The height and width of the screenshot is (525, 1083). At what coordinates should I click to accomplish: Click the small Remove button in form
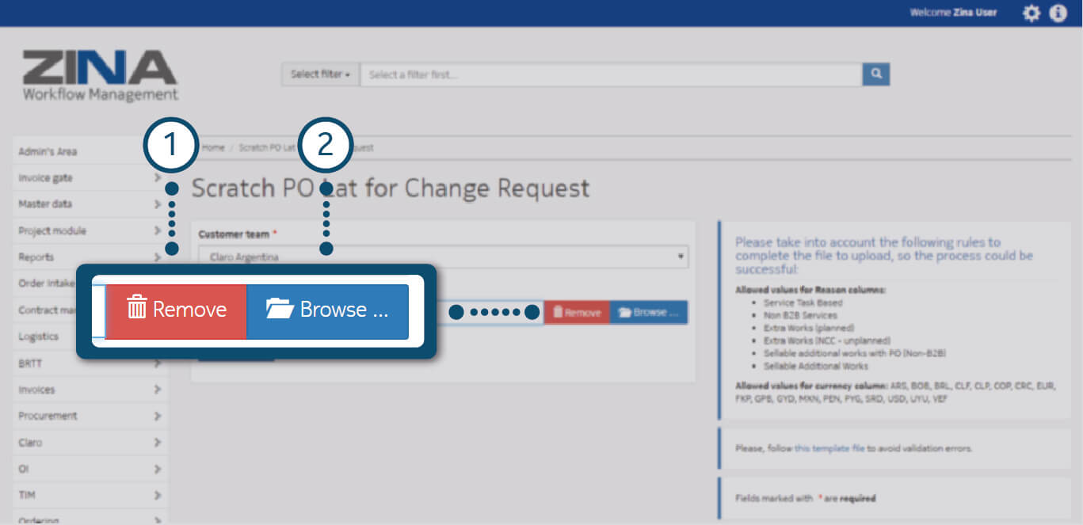(x=577, y=313)
